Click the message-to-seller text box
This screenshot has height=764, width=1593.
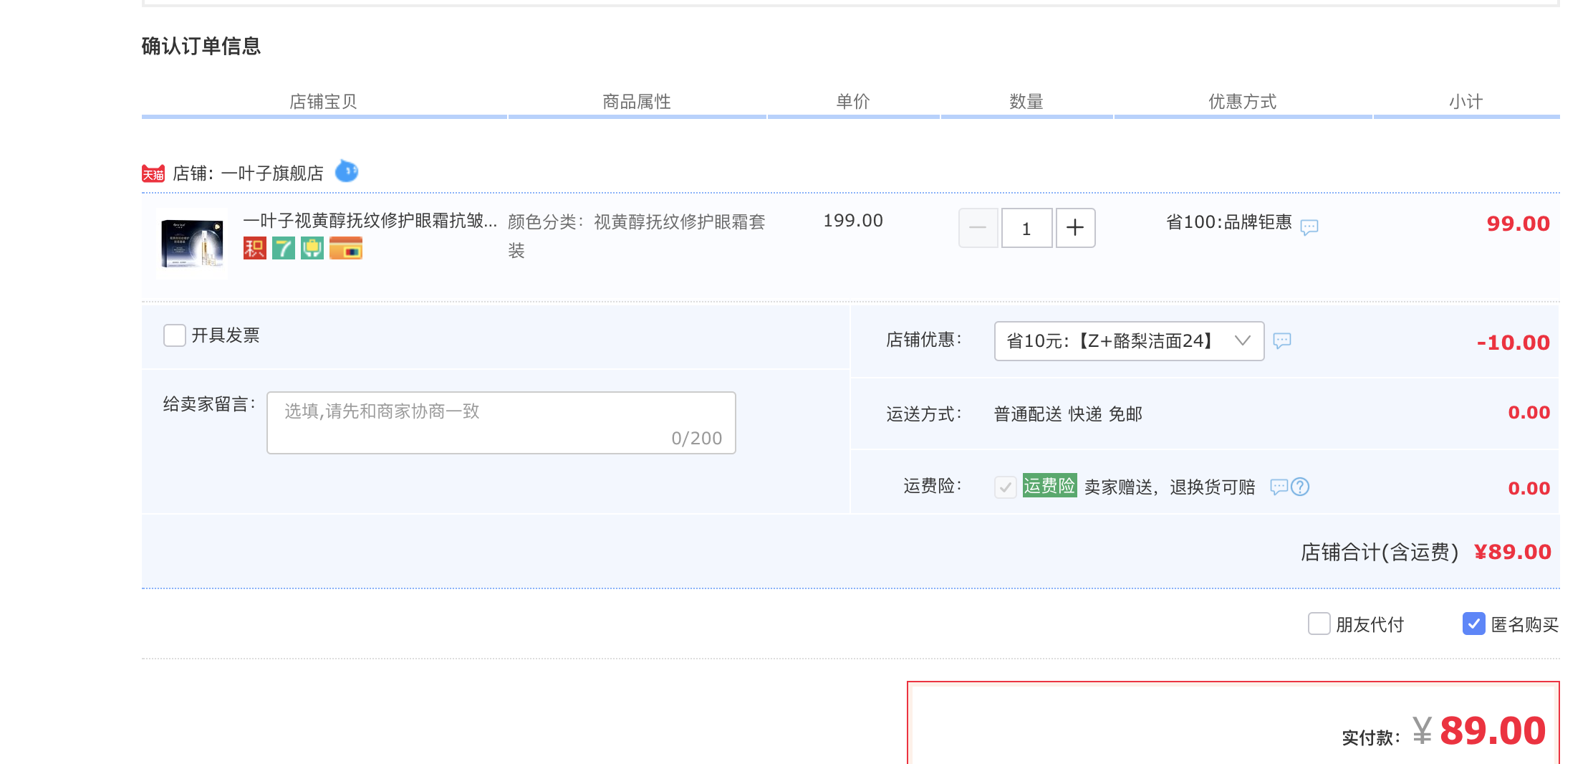point(501,423)
